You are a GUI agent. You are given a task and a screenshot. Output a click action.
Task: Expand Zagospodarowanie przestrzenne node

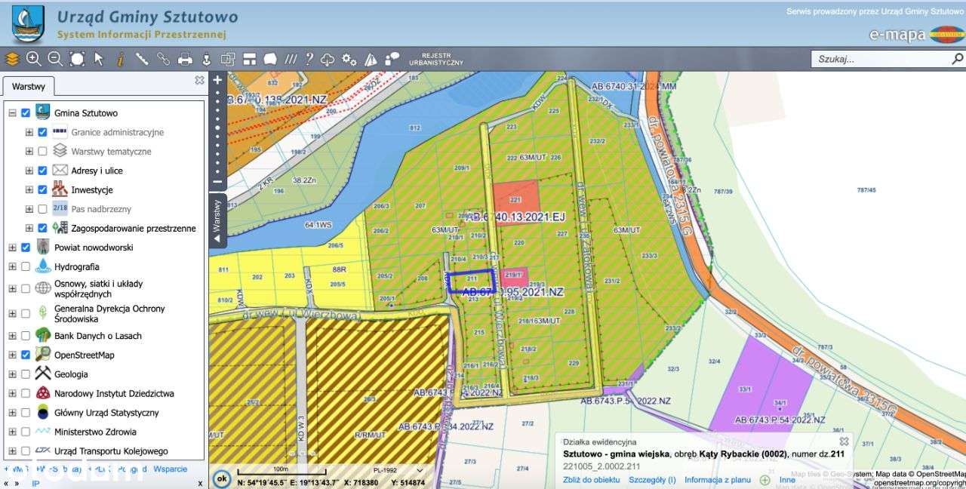[29, 228]
